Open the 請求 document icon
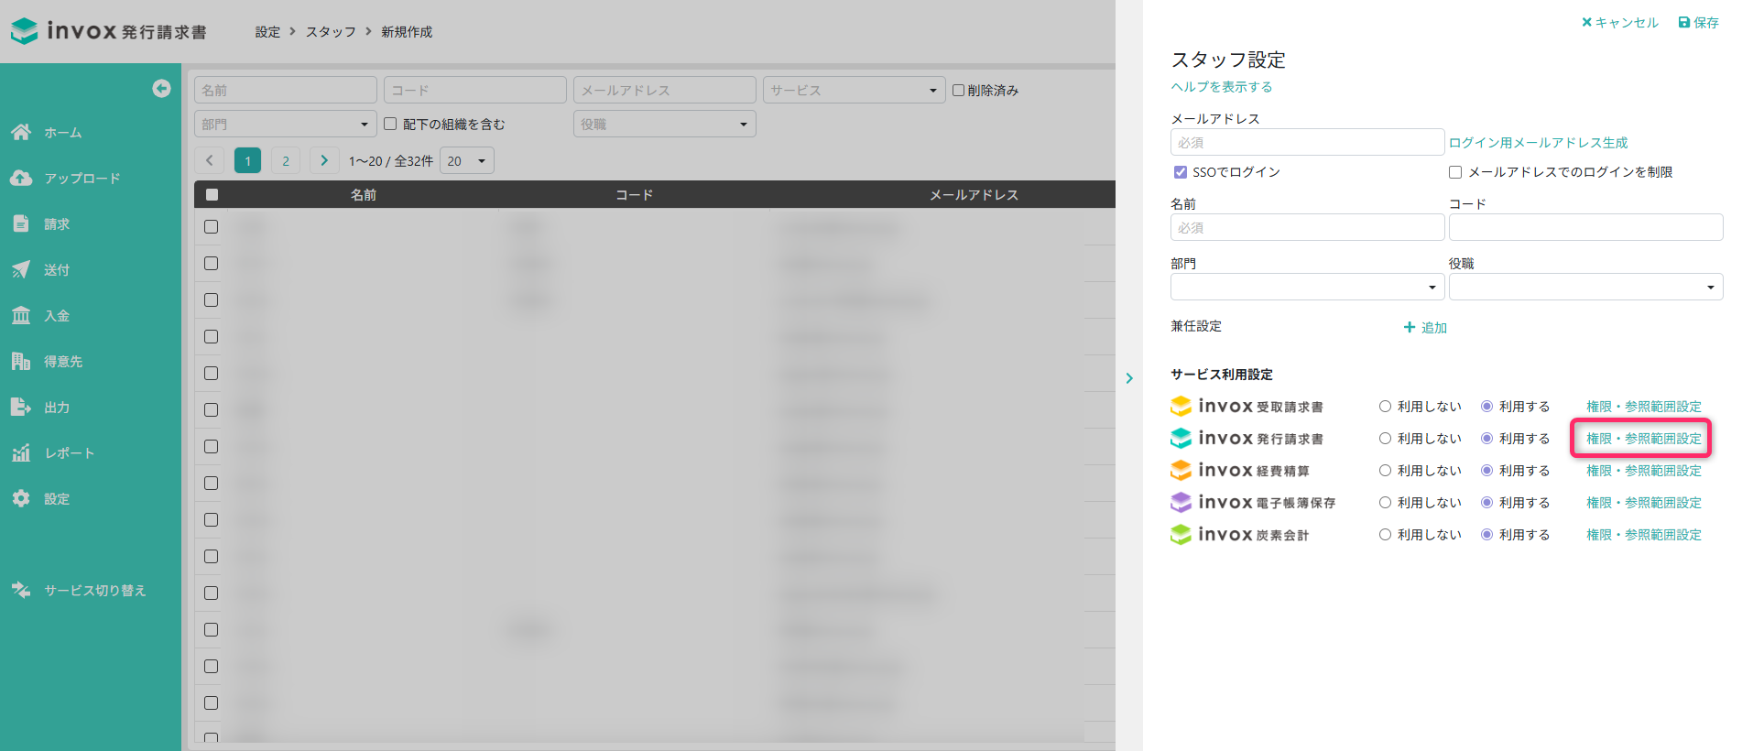 coord(21,223)
